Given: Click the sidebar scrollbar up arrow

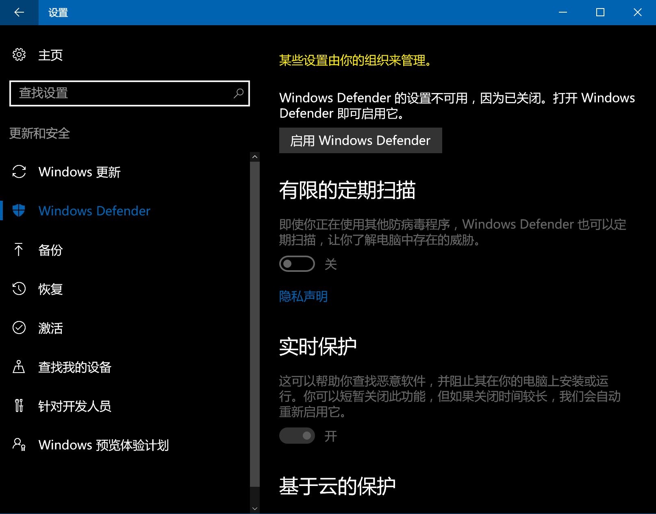Looking at the screenshot, I should coord(255,157).
